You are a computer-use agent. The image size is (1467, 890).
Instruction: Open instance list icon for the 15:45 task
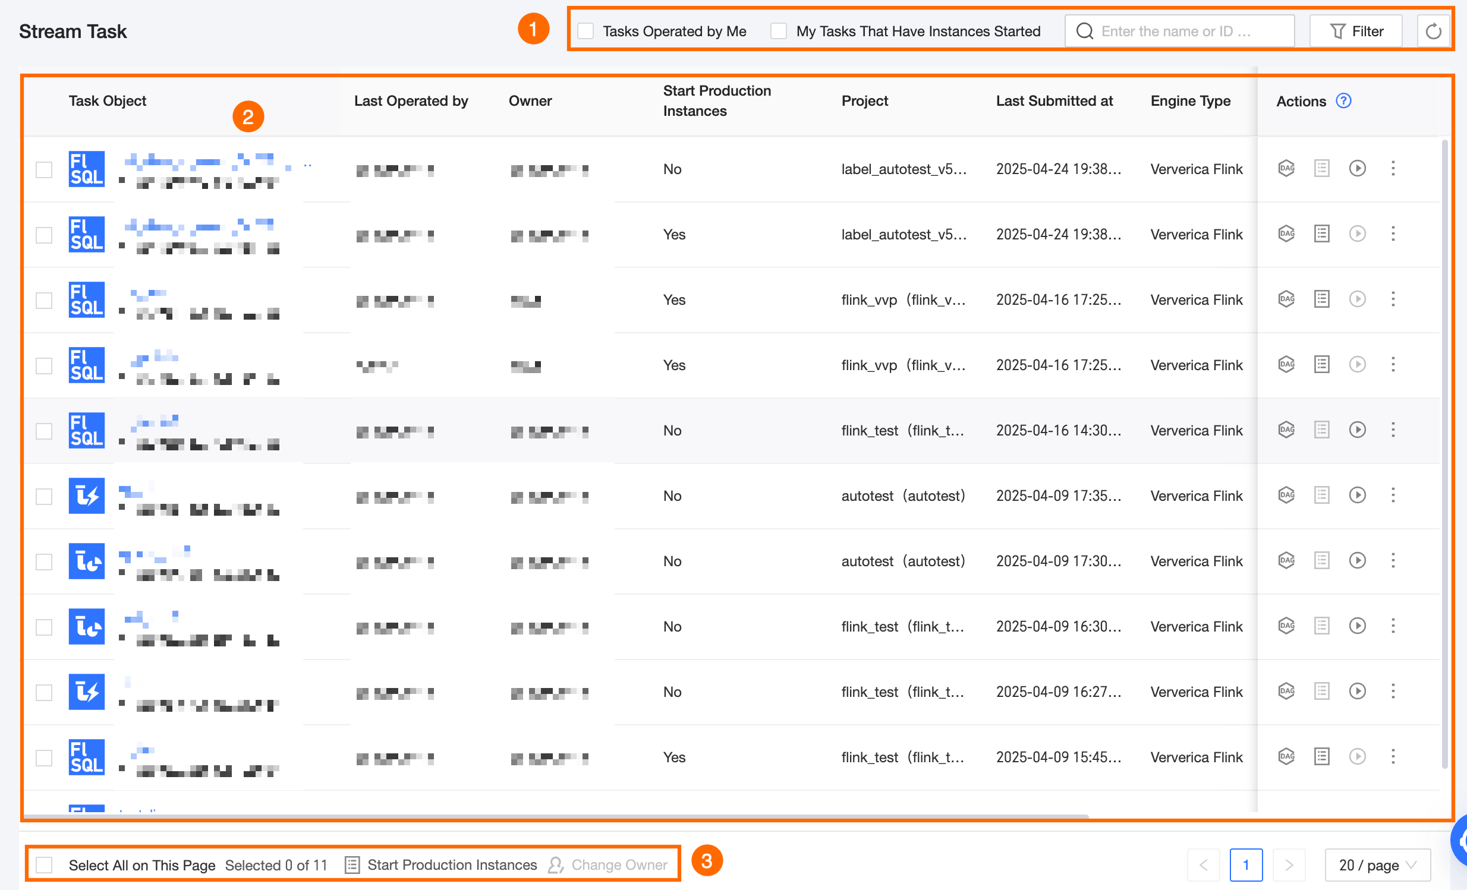[x=1321, y=756]
